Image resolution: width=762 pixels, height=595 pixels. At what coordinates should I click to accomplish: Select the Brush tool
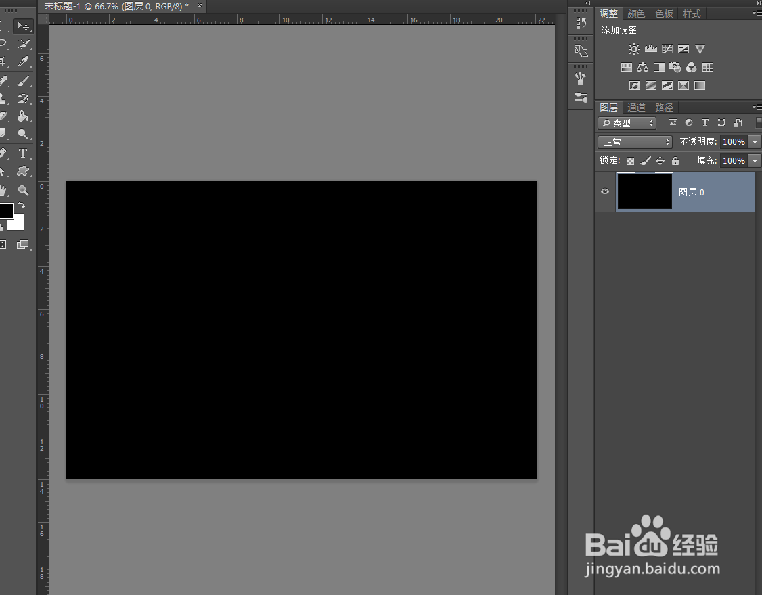tap(23, 80)
